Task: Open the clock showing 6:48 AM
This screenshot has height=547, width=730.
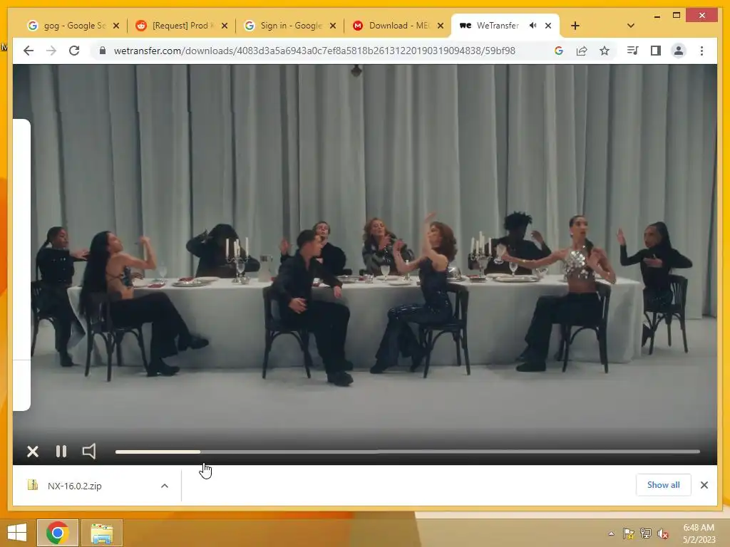Action: coord(699,533)
